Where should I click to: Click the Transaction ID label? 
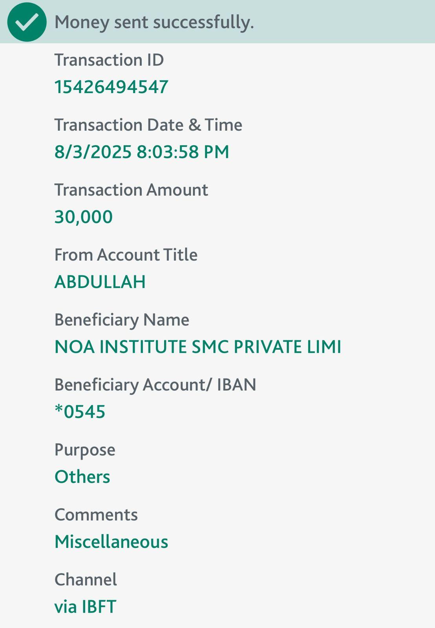pos(109,60)
